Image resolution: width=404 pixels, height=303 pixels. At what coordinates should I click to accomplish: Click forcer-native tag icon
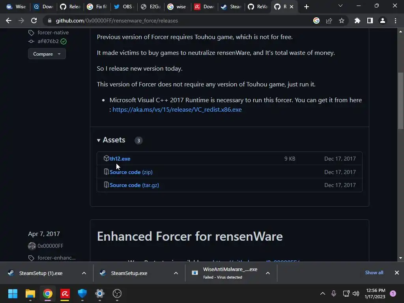point(31,33)
